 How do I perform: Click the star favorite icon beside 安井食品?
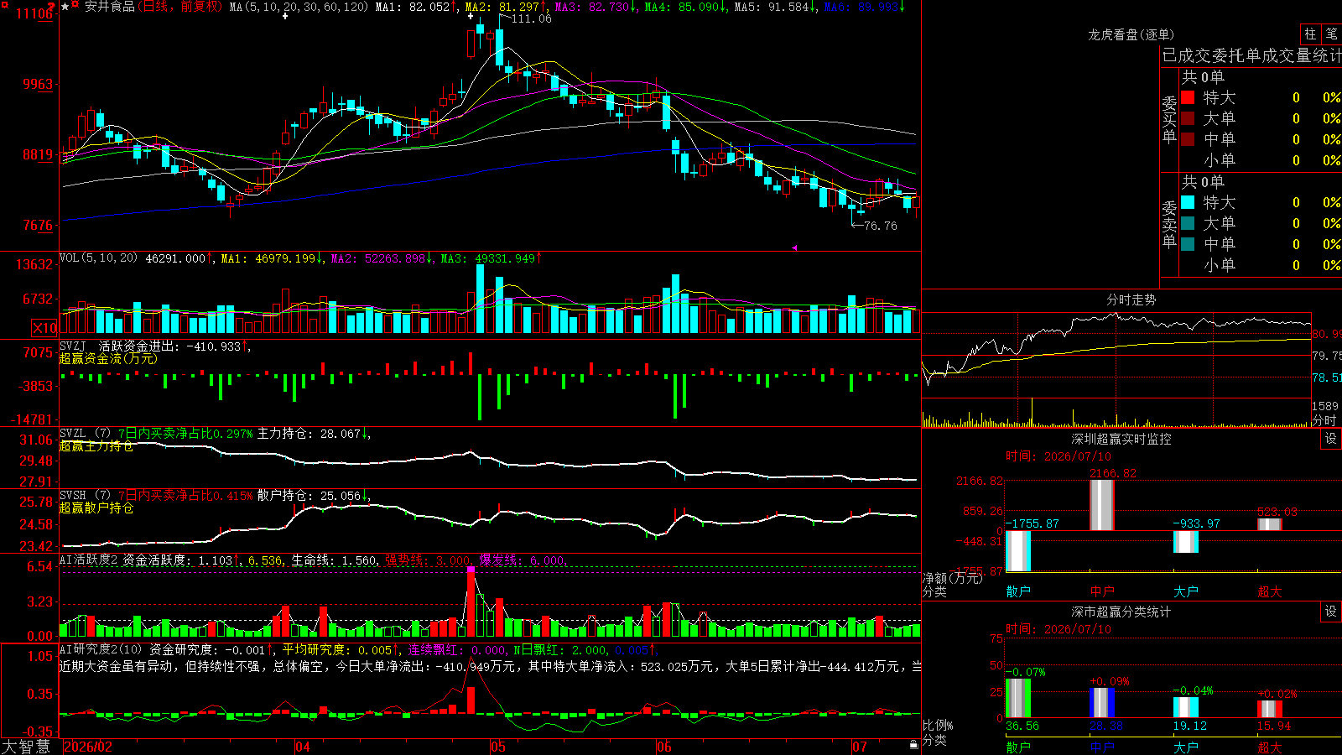coord(65,7)
